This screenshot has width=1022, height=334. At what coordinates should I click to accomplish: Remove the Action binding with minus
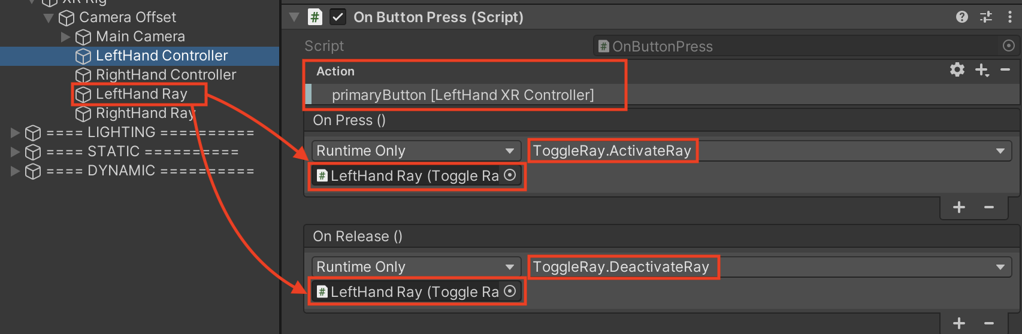click(x=1005, y=70)
